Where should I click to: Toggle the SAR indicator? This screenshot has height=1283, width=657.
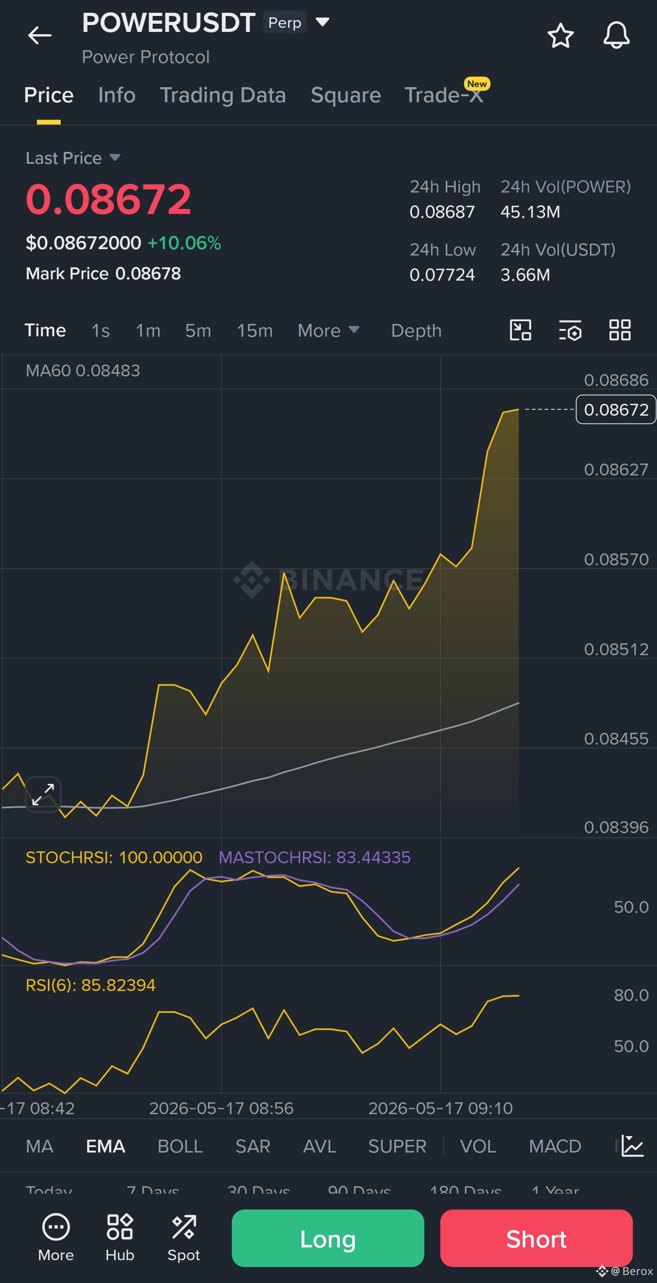[253, 1146]
